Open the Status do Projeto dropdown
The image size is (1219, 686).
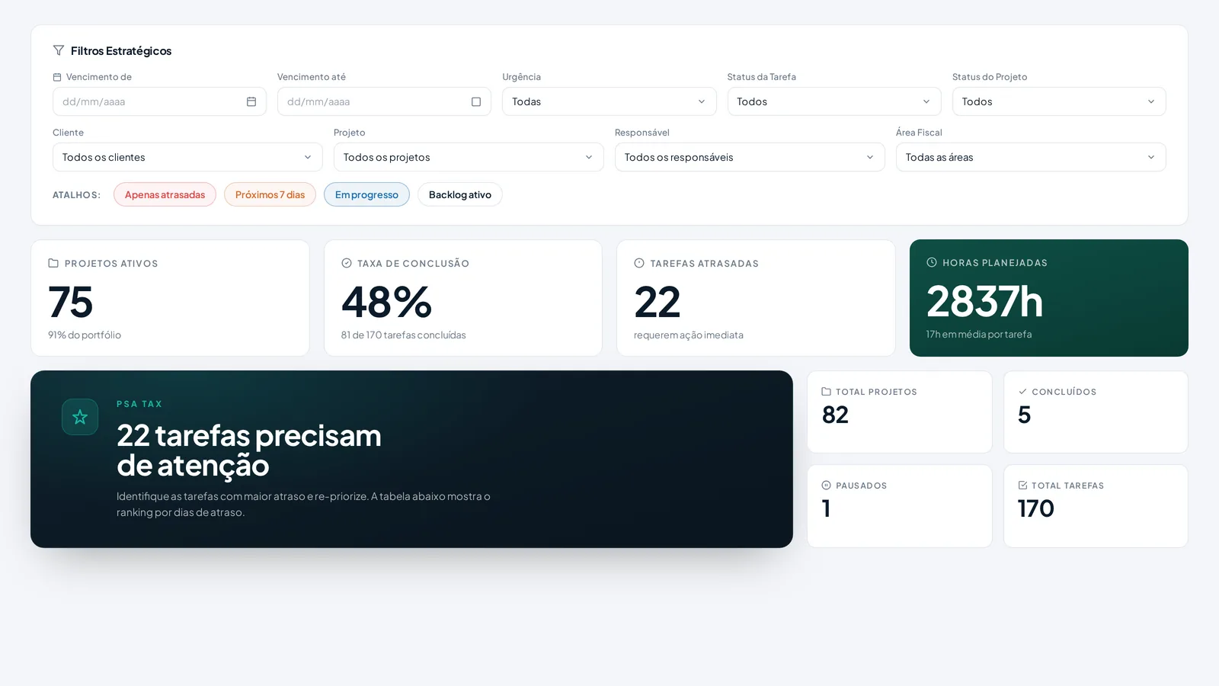[x=1059, y=101]
